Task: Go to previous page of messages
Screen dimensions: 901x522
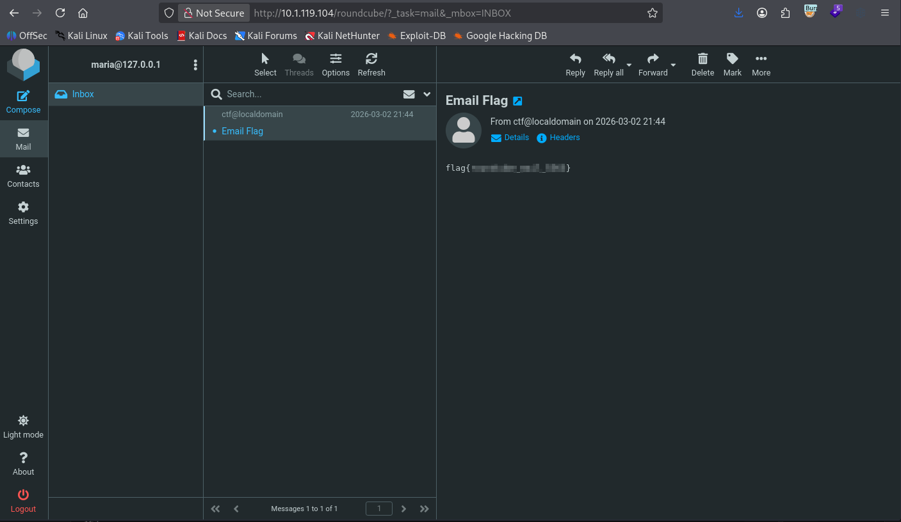Action: (x=236, y=509)
